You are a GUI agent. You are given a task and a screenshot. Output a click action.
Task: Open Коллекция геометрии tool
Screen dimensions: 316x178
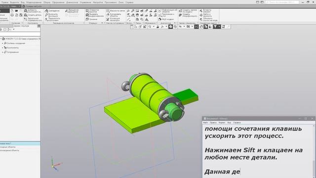click(113, 19)
